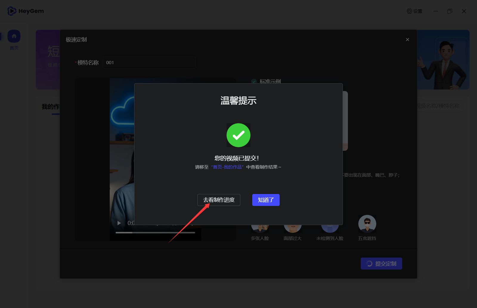Open 设置 in the title bar
The width and height of the screenshot is (477, 308).
(414, 11)
